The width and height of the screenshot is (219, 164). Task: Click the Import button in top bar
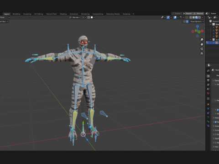pos(187,14)
